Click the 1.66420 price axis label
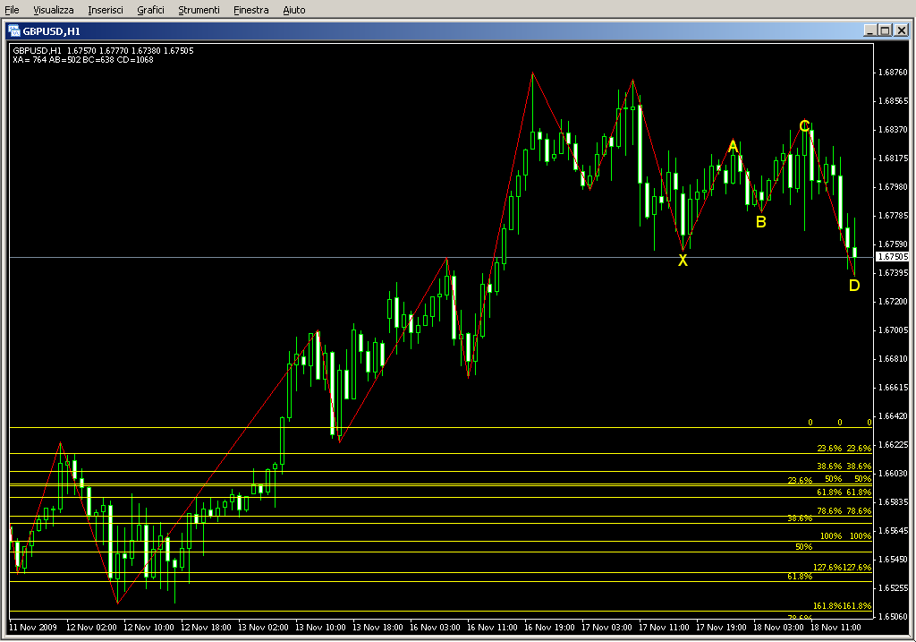 click(x=894, y=416)
